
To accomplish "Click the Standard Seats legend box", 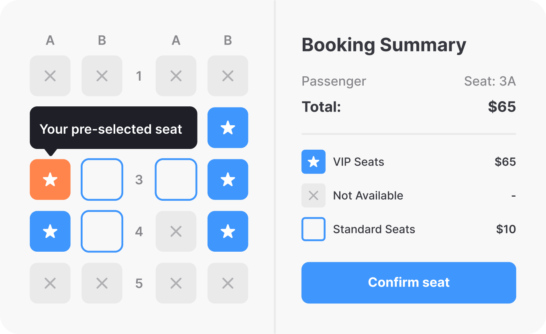I will 313,229.
